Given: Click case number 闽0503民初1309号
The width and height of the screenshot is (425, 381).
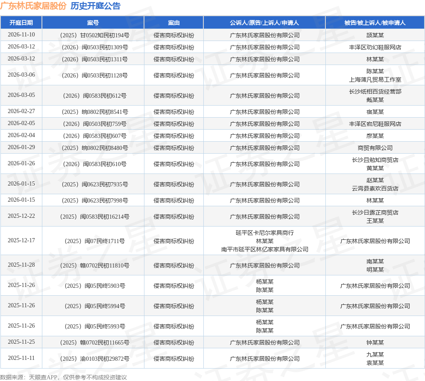Looking at the screenshot, I should click(95, 47).
